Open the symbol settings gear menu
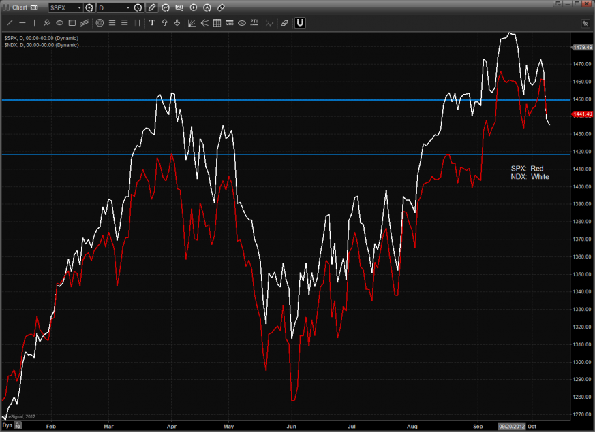This screenshot has height=432, width=595. [89, 7]
